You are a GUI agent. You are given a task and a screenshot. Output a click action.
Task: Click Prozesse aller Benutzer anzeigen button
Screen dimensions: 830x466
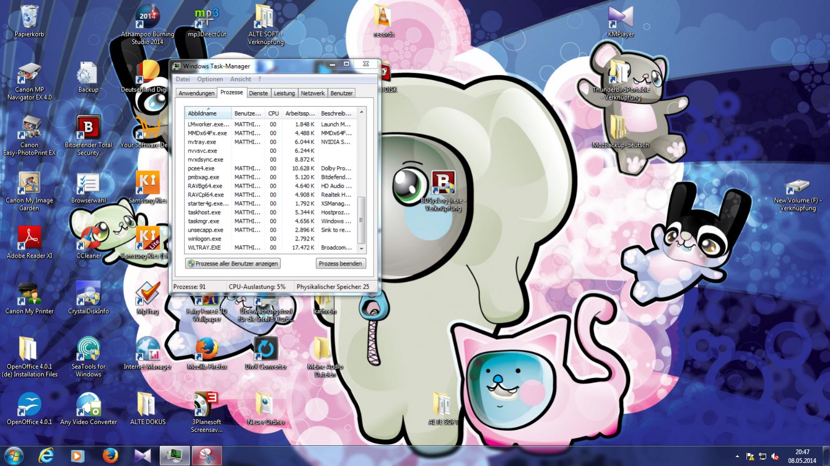pos(233,263)
